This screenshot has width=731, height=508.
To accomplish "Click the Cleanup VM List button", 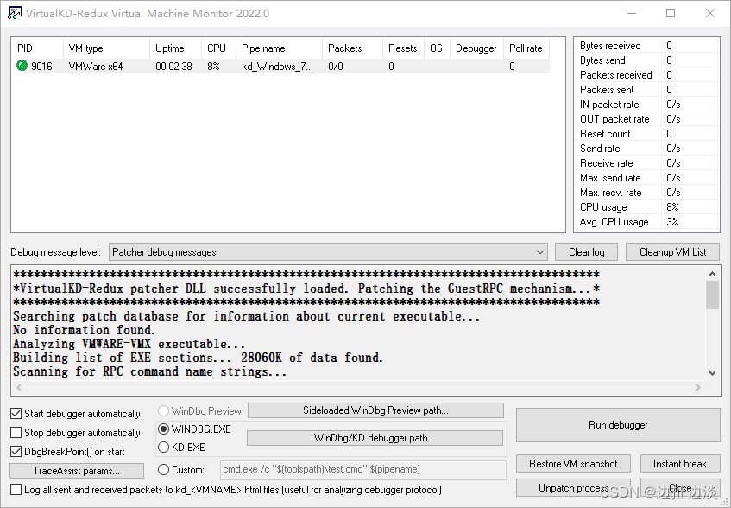I will click(672, 252).
